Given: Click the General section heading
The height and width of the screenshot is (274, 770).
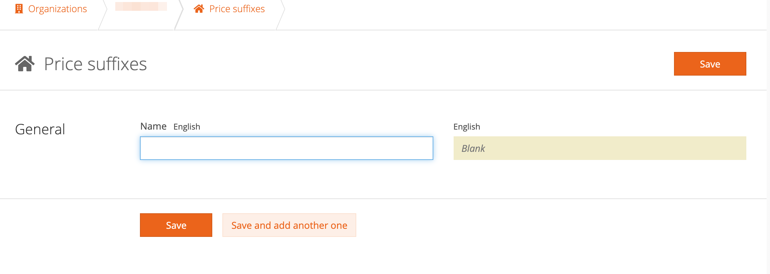Looking at the screenshot, I should [40, 129].
